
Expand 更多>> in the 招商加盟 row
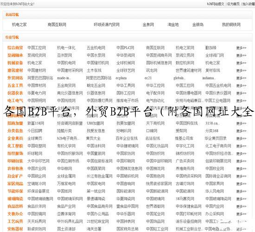pos(242,123)
